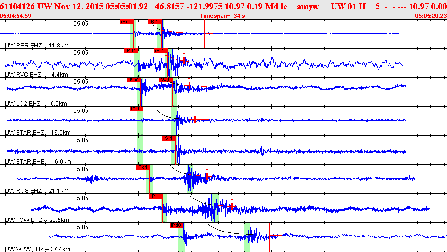Click the end time 05:05:28.23

[x=431, y=16]
